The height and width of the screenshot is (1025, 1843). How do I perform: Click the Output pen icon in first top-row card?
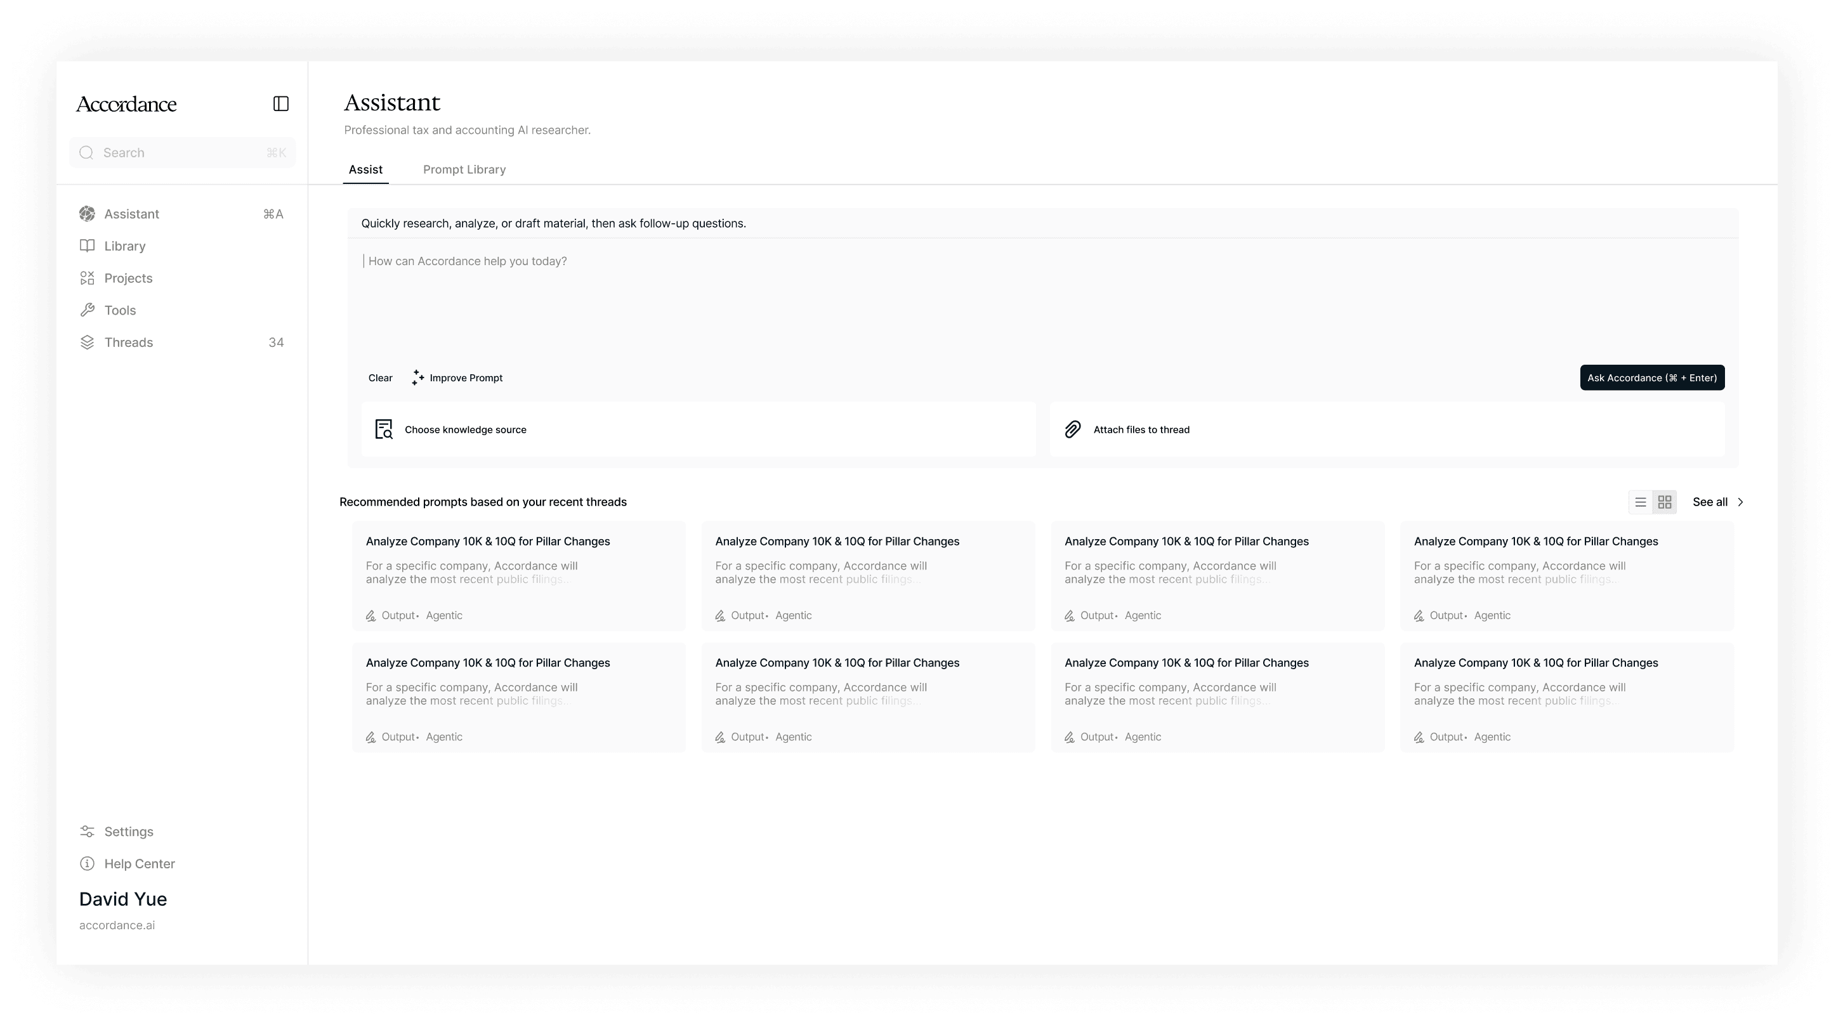[x=371, y=616]
